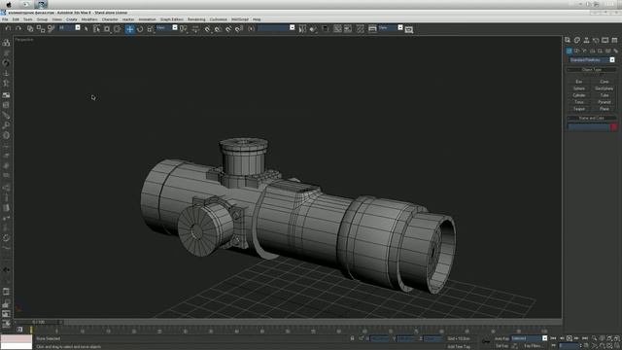Click the Sphere primitive button

tap(579, 88)
